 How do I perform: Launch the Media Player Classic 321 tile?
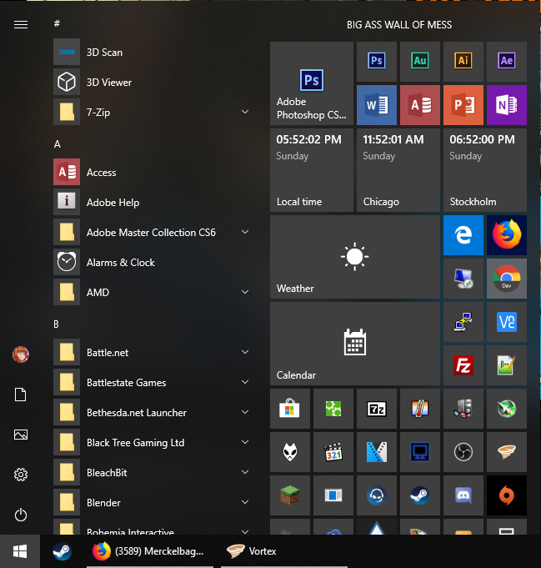(x=333, y=452)
